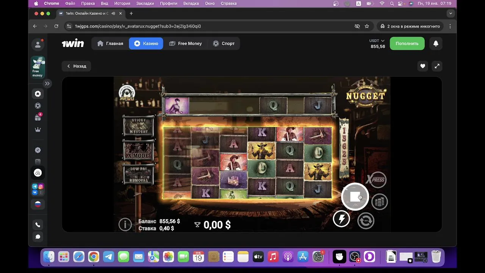
Task: Bookmark page with star icon
Action: pos(367,26)
